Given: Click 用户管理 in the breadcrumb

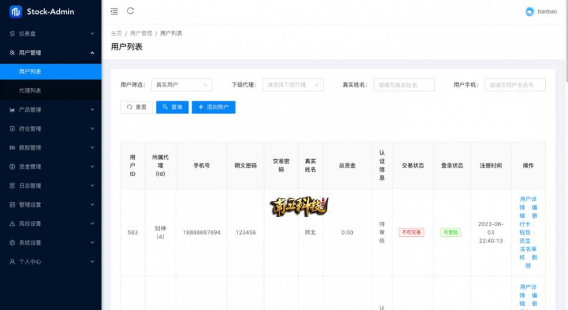Looking at the screenshot, I should (x=141, y=33).
